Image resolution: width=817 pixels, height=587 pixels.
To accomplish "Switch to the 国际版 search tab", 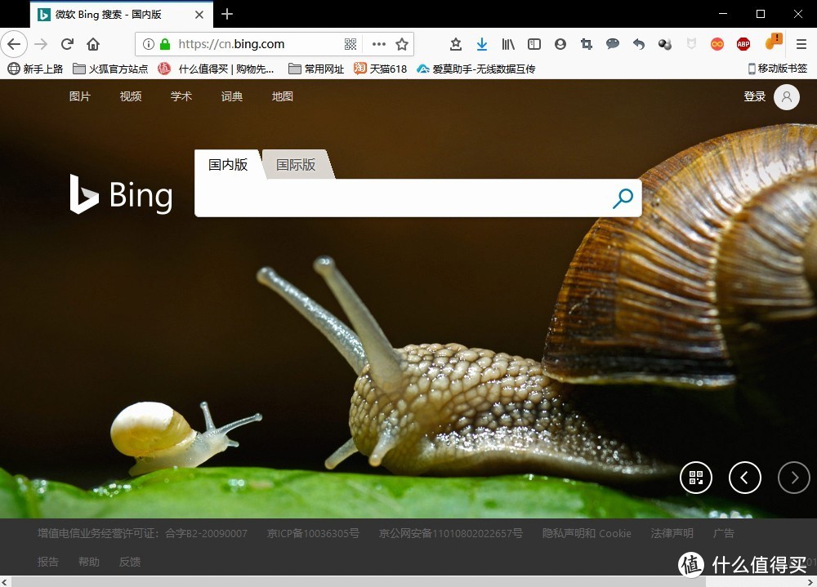I will [x=296, y=165].
